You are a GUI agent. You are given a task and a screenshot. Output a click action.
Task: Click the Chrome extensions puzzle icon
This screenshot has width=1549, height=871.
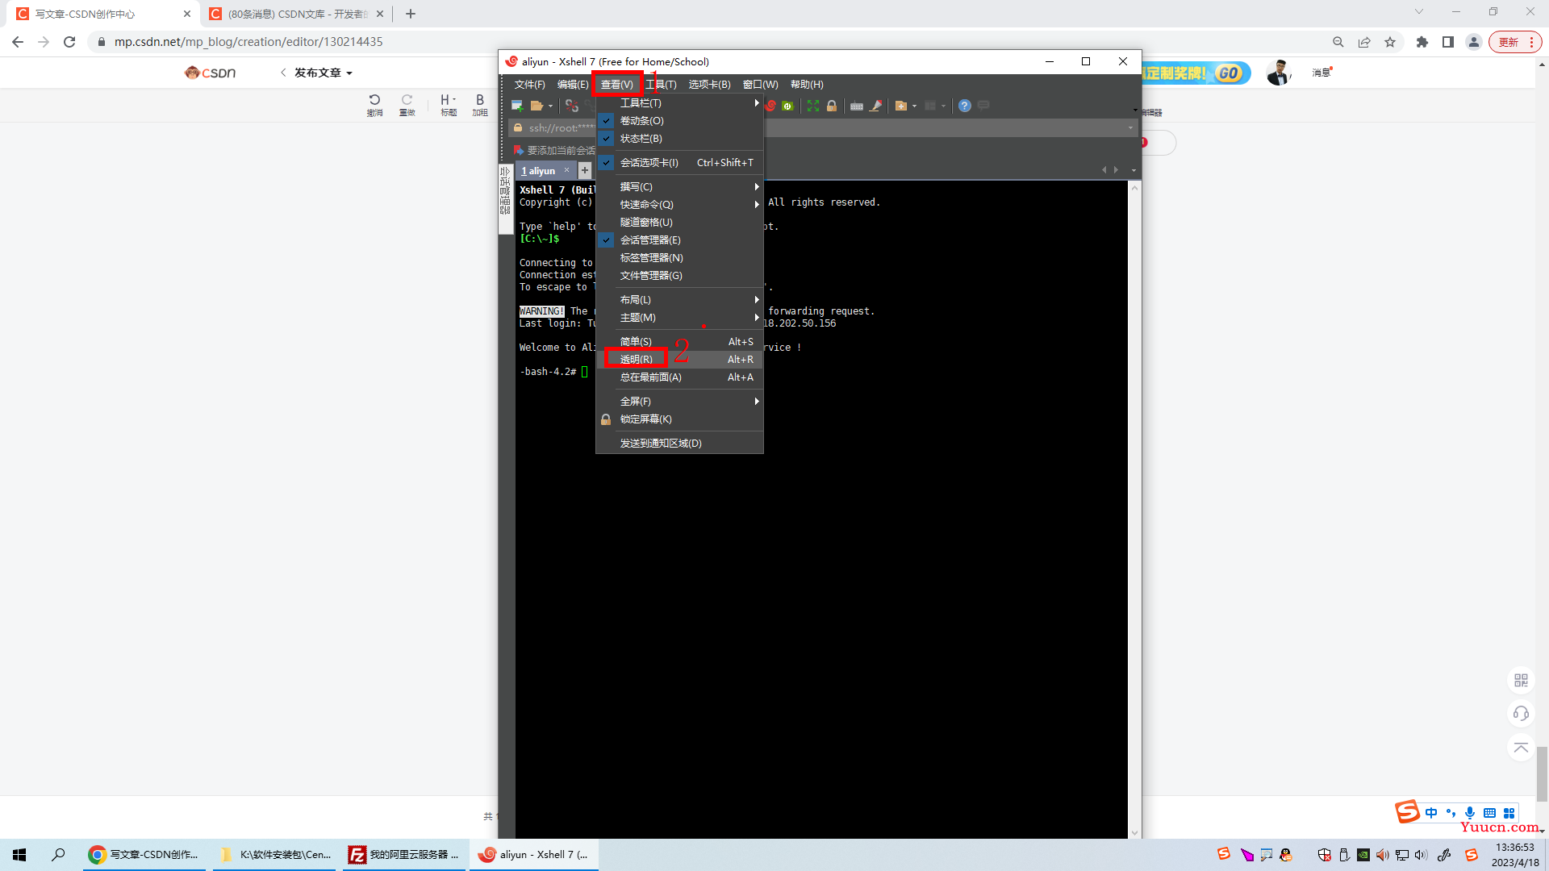tap(1422, 42)
